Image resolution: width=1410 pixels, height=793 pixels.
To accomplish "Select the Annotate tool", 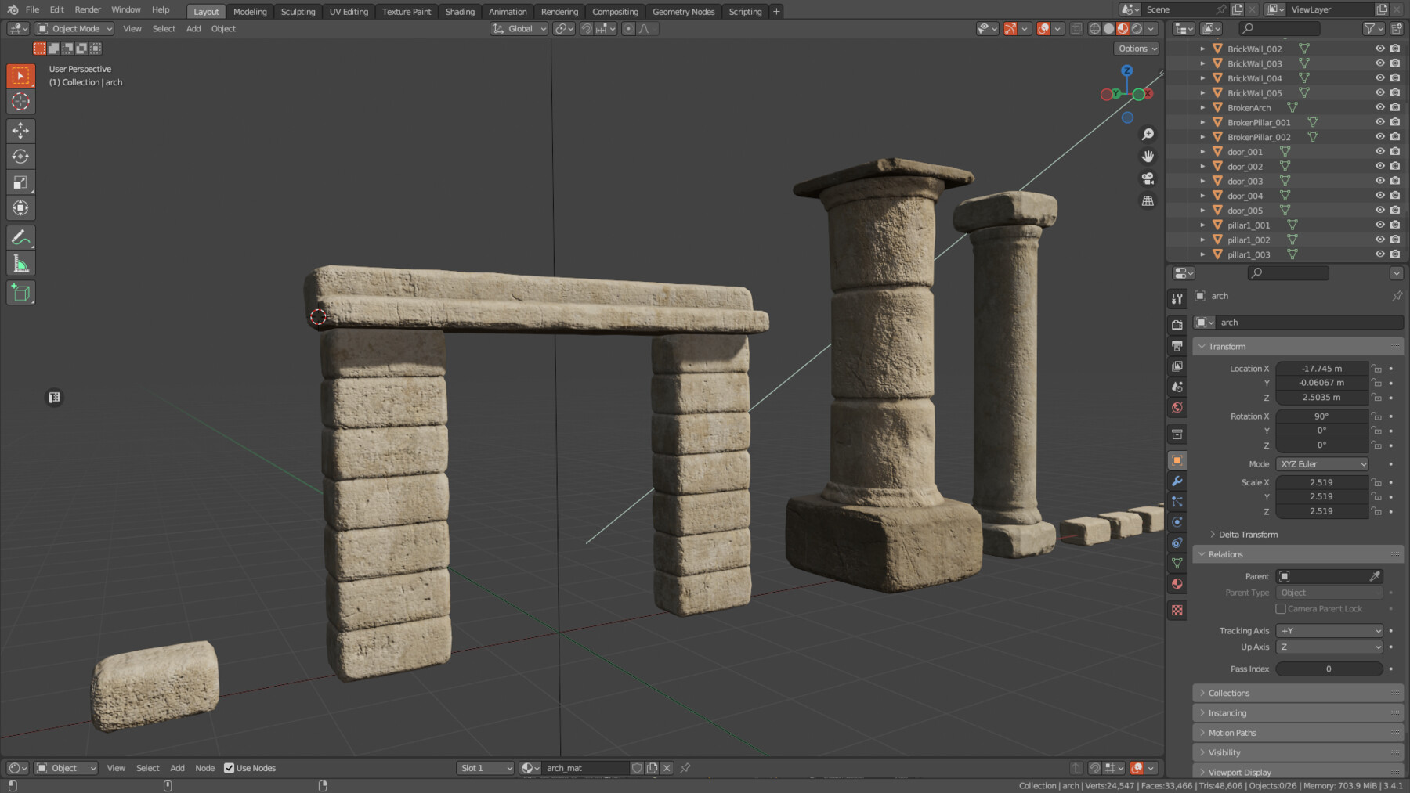I will (20, 237).
